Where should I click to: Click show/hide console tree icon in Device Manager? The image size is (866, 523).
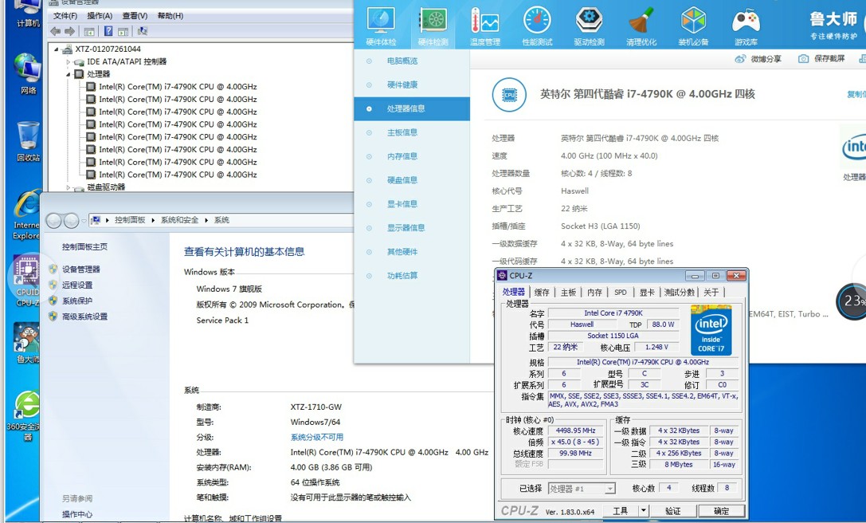[89, 32]
